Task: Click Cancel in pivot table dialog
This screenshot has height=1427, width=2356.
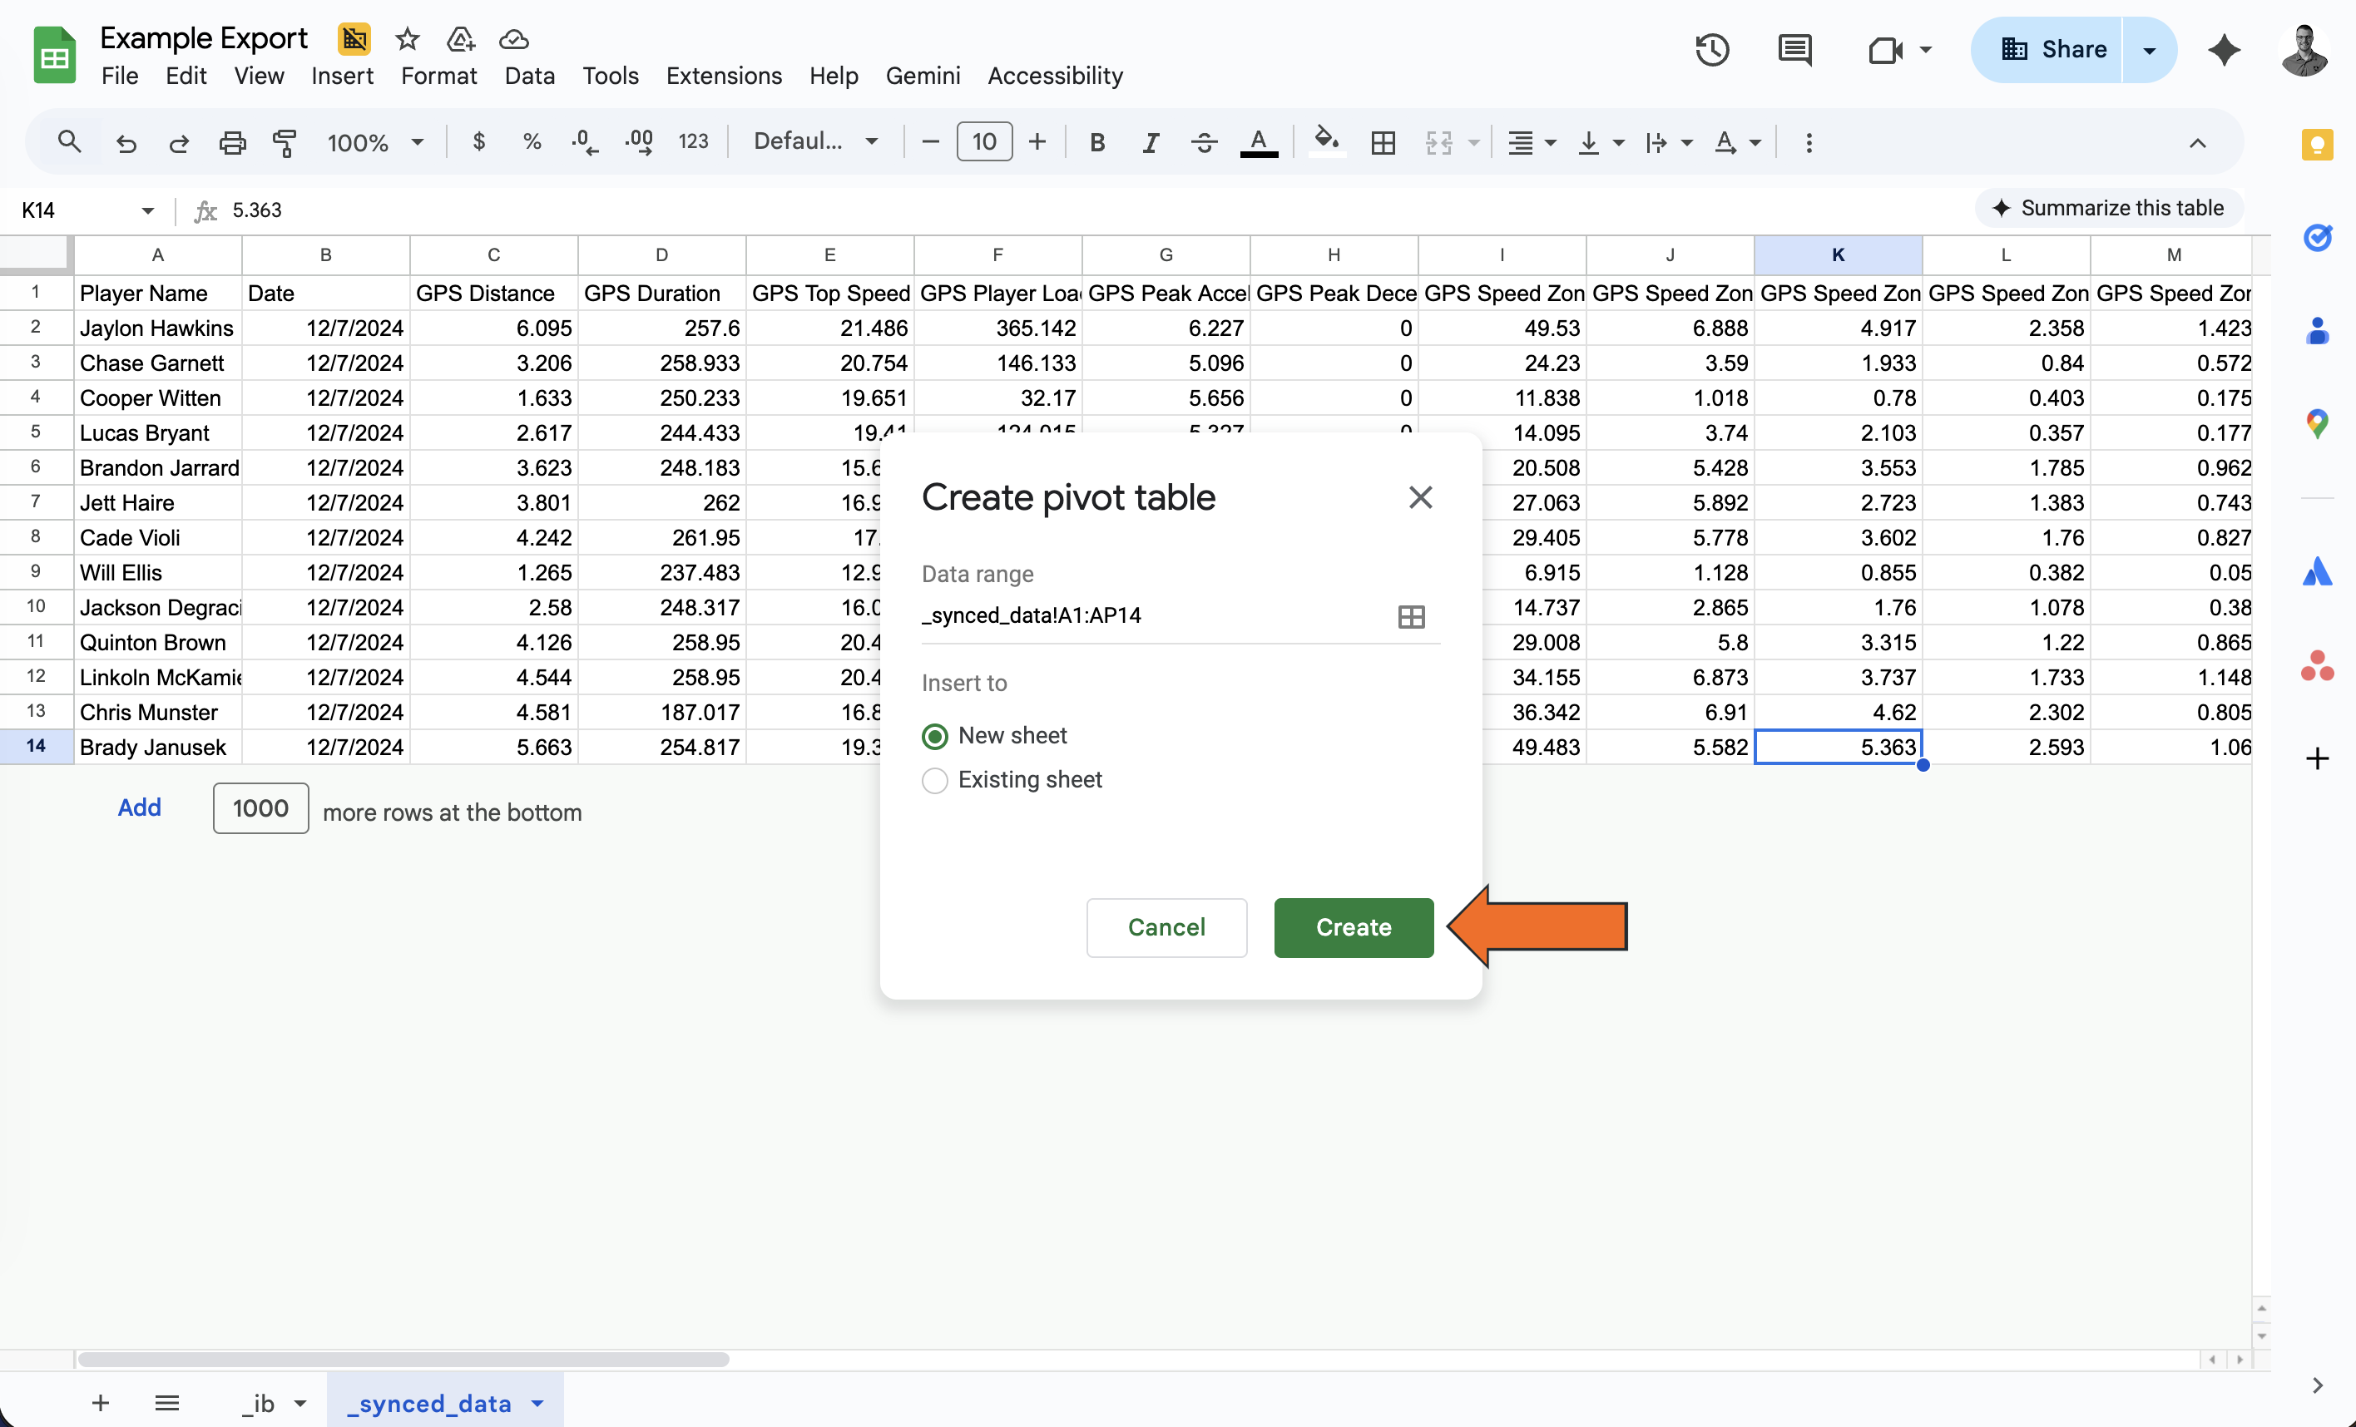Action: (1166, 927)
